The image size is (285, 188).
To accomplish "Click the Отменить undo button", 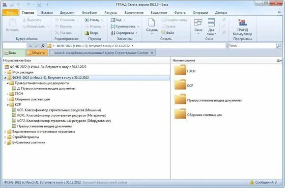I will 65,20.
